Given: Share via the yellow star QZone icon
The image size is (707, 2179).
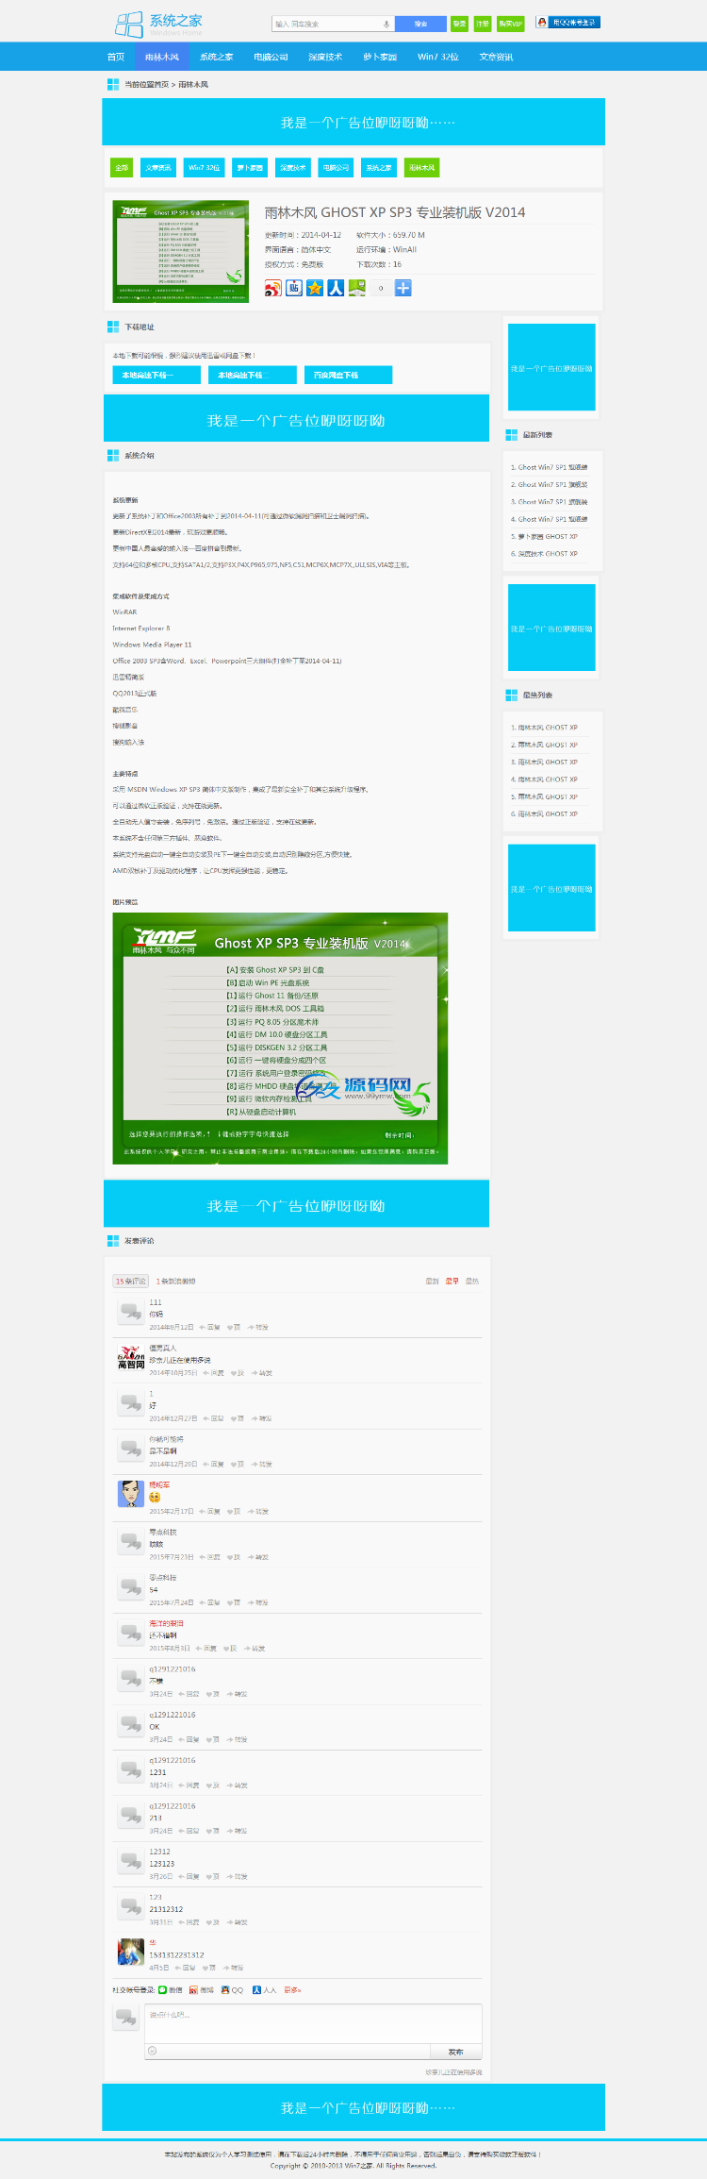Looking at the screenshot, I should click(315, 288).
